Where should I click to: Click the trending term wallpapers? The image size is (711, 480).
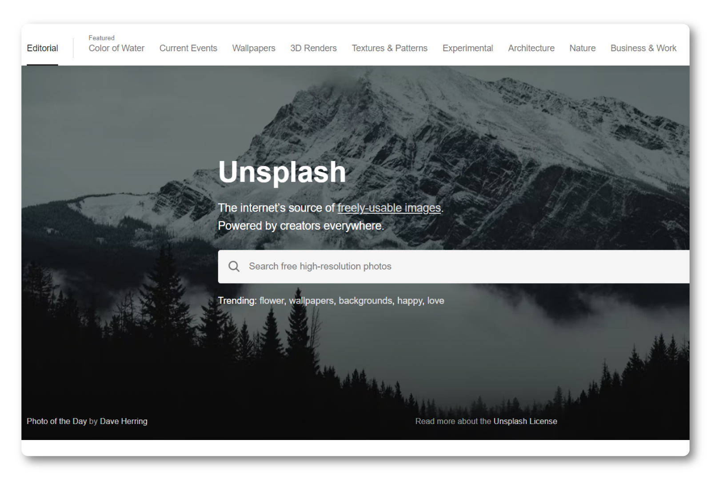(311, 301)
